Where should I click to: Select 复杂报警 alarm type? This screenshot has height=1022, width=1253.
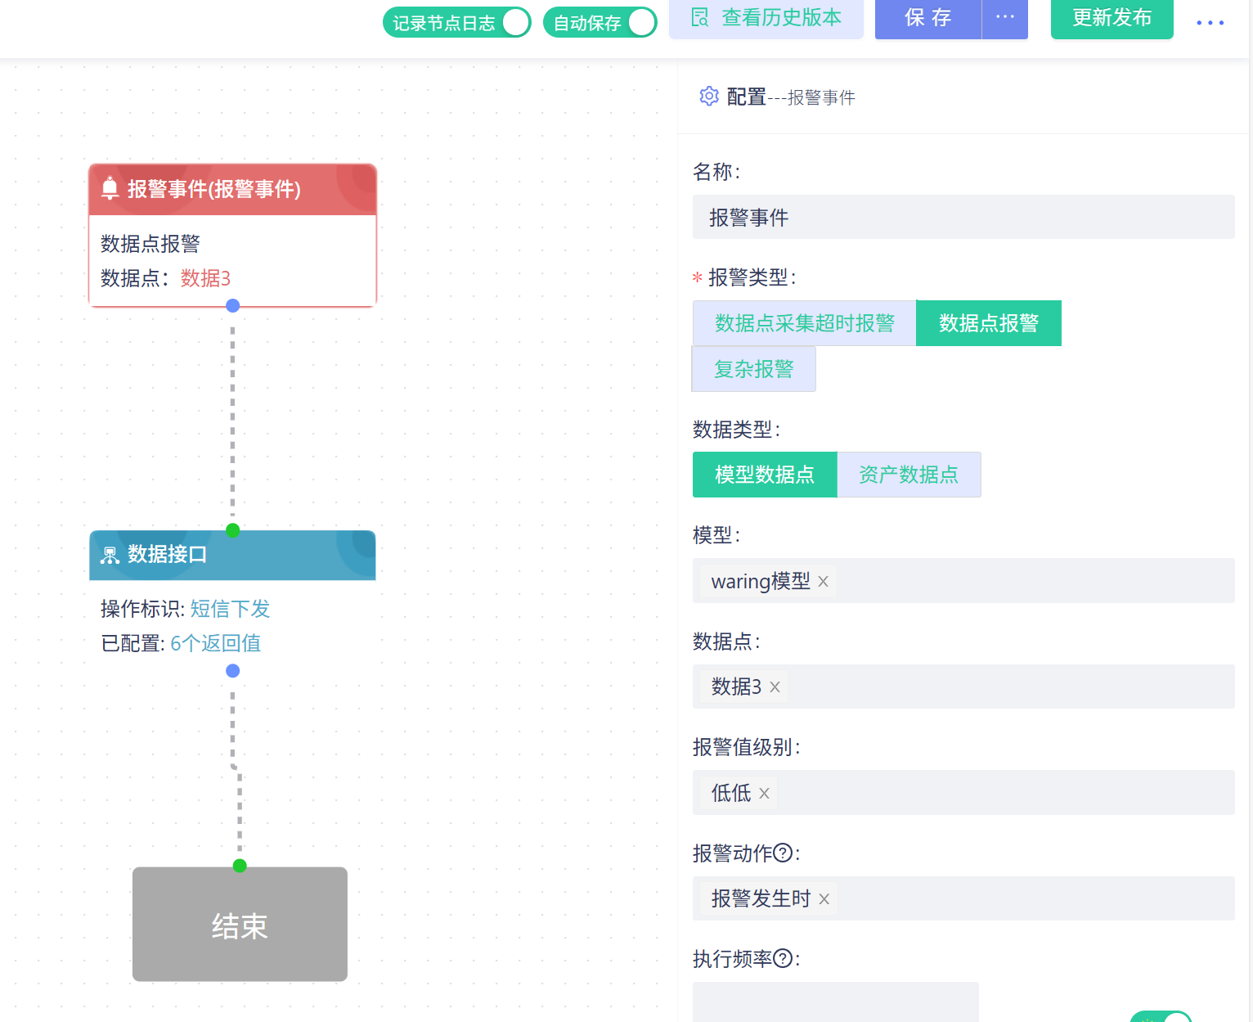pos(754,369)
